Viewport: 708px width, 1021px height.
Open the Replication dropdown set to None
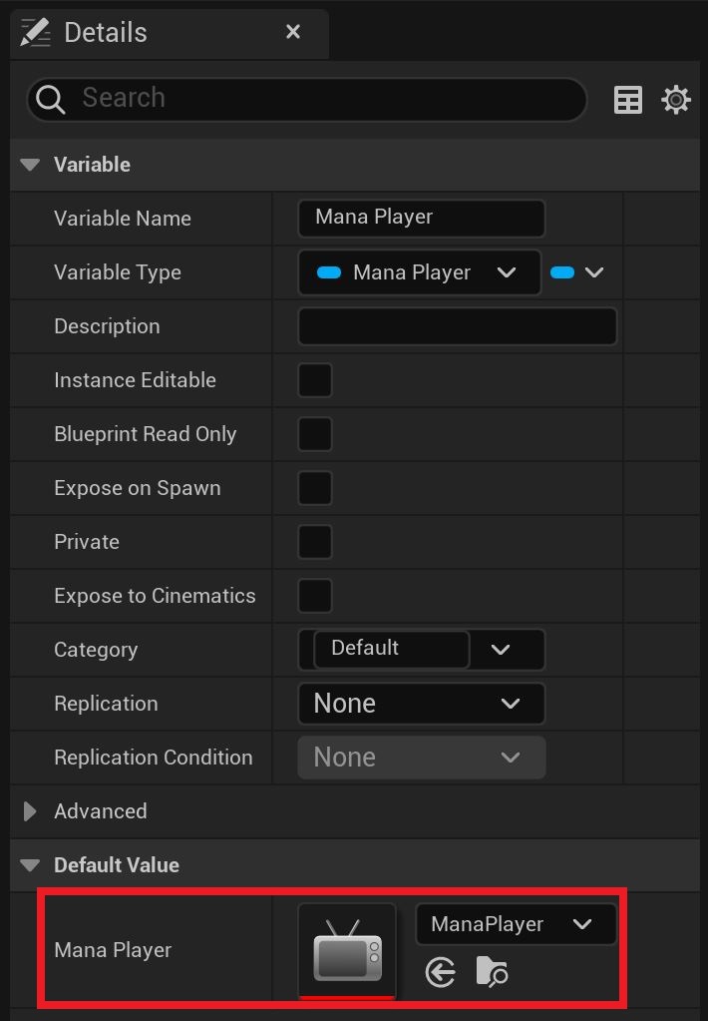pyautogui.click(x=421, y=703)
